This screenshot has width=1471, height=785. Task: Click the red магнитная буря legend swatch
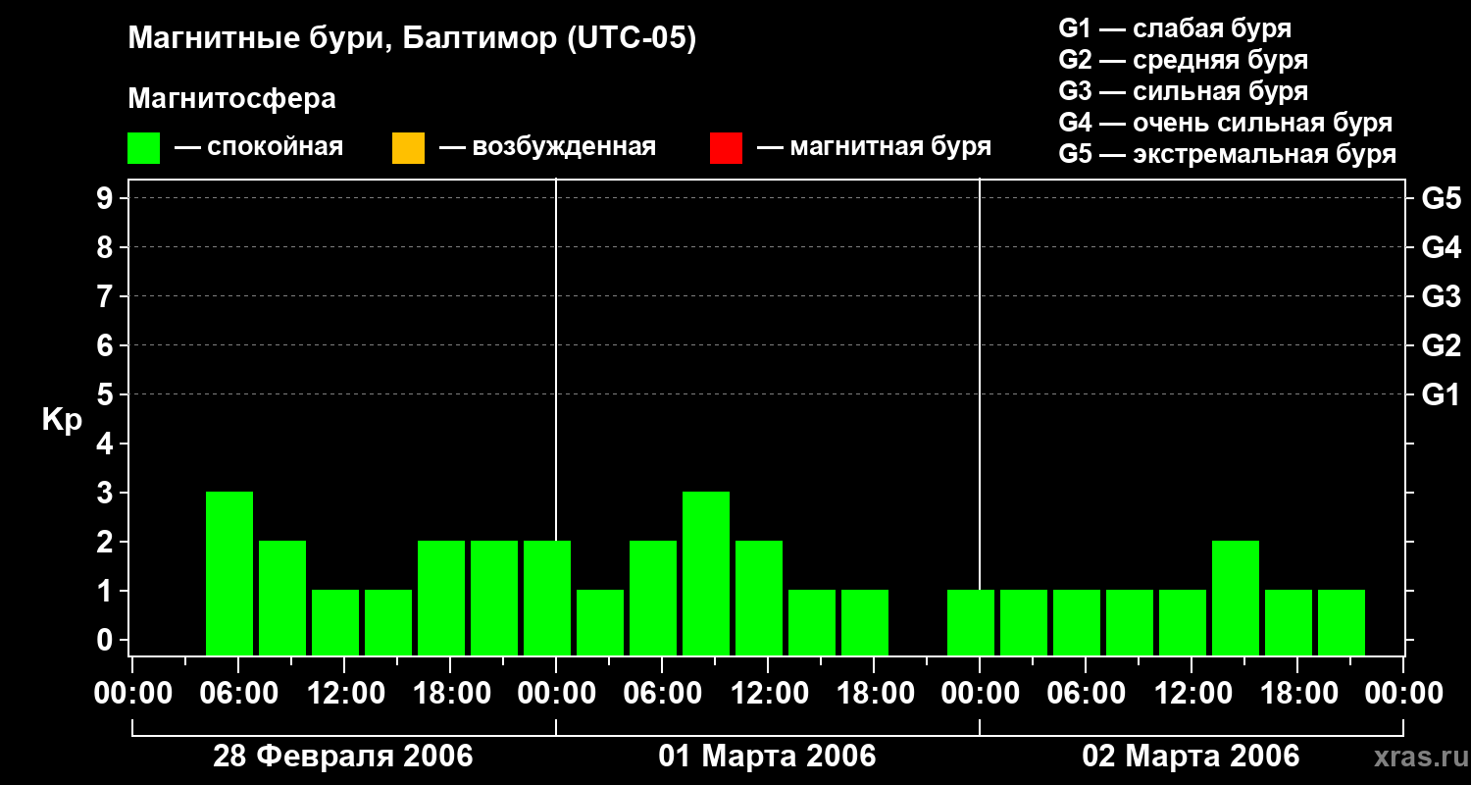click(x=726, y=148)
